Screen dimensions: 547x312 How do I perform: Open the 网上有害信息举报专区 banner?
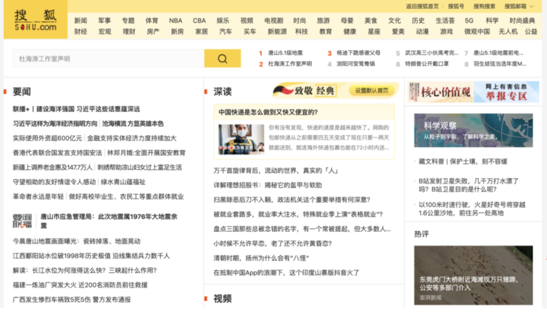pos(506,92)
